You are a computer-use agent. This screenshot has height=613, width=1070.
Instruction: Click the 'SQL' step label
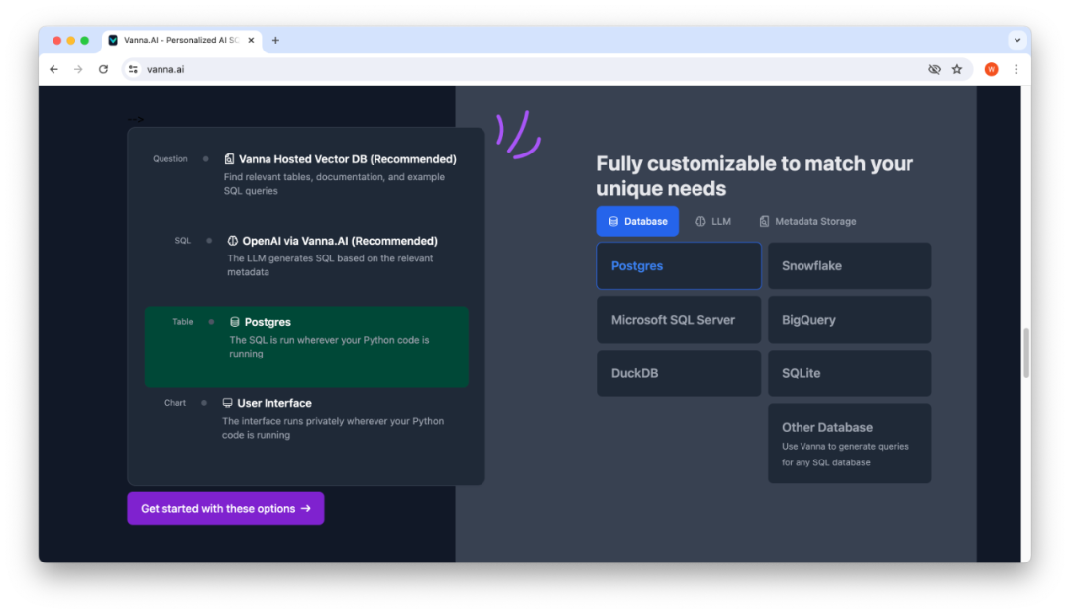pyautogui.click(x=183, y=241)
